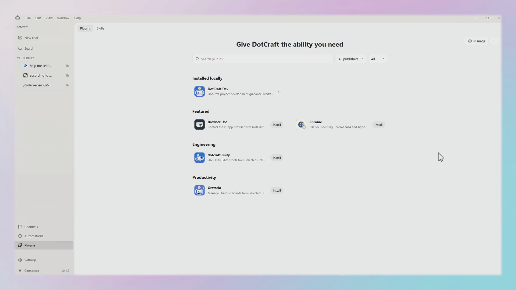Viewport: 516px width, 290px height.
Task: Open the dotcraft workspace more options ellipsis
Action: (70, 27)
